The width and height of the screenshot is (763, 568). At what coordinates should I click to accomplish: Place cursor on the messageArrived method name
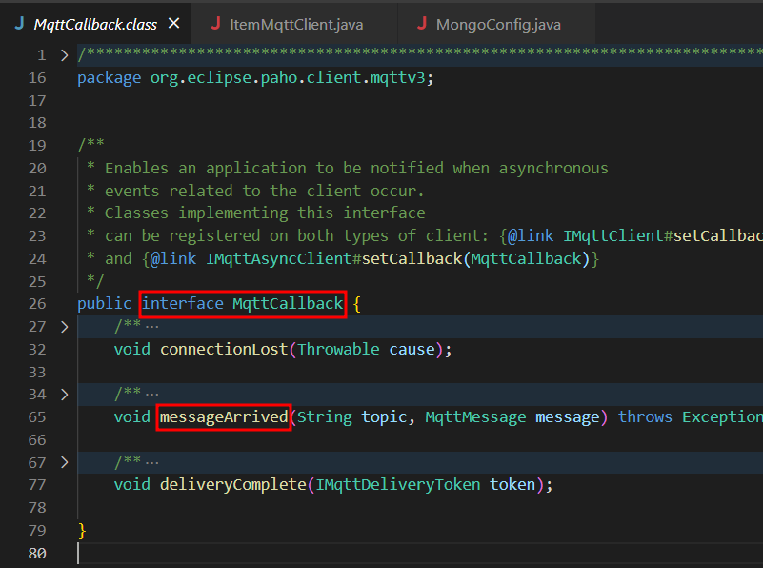point(223,416)
